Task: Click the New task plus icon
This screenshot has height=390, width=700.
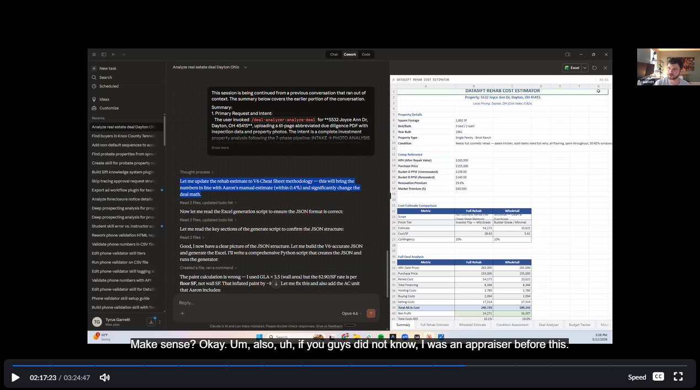Action: click(94, 68)
